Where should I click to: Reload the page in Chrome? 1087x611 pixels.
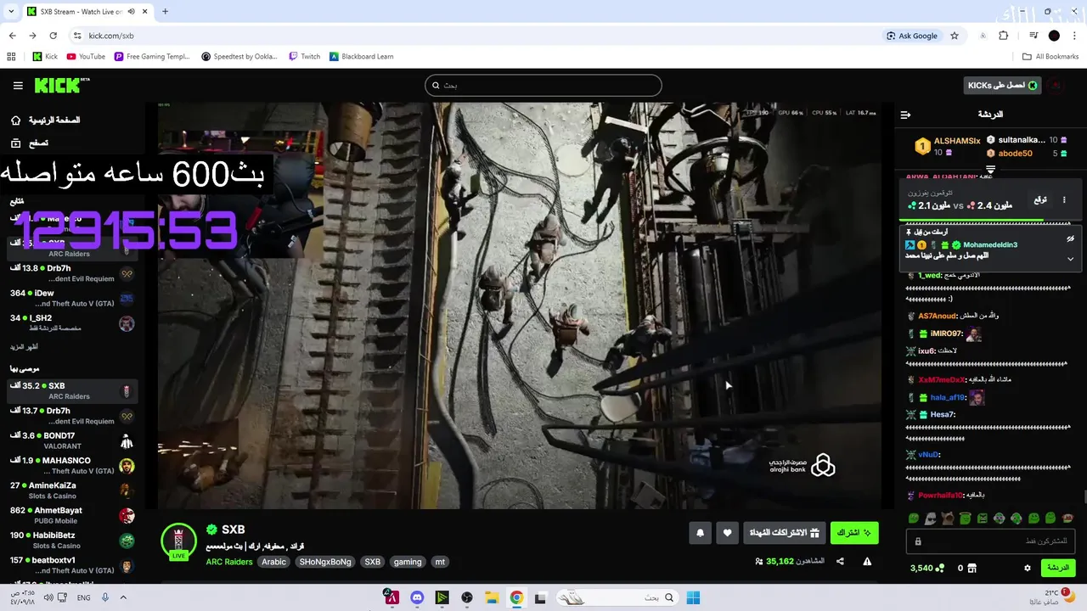pos(53,36)
